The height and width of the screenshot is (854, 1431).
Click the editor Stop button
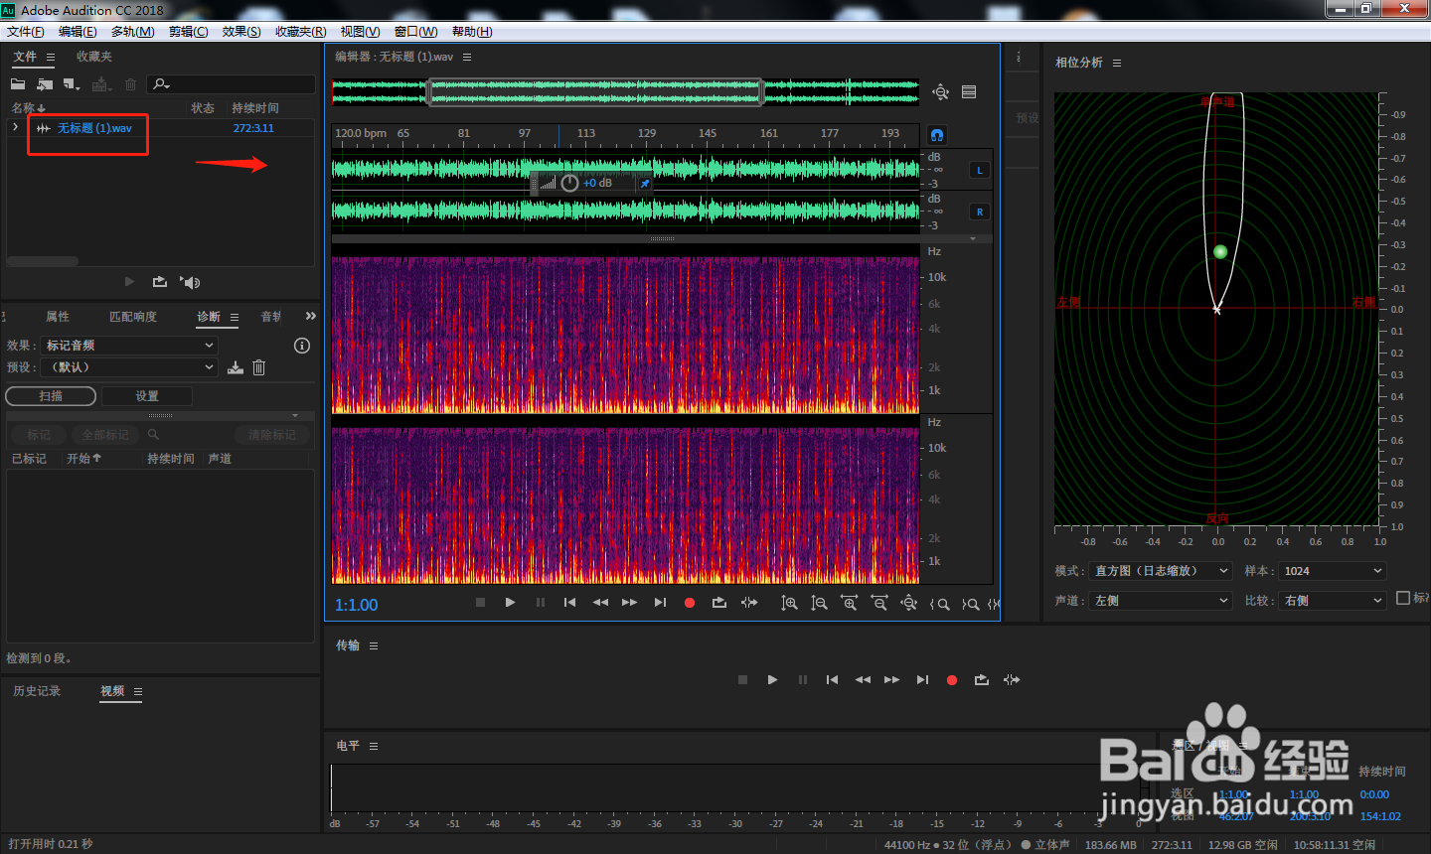point(480,603)
